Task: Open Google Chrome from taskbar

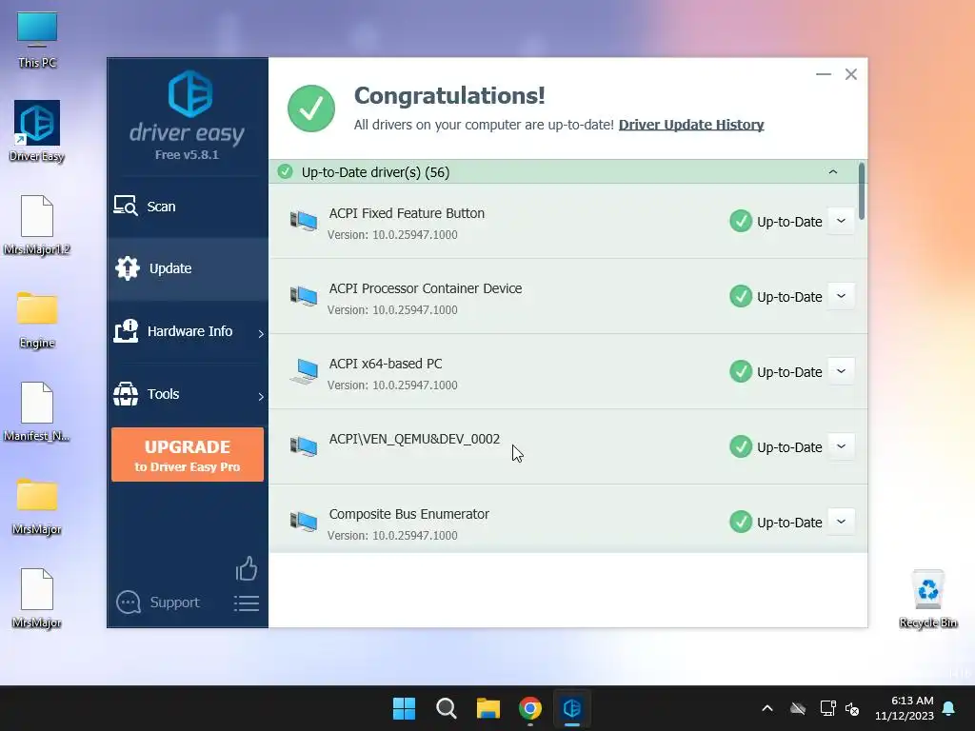Action: [529, 708]
